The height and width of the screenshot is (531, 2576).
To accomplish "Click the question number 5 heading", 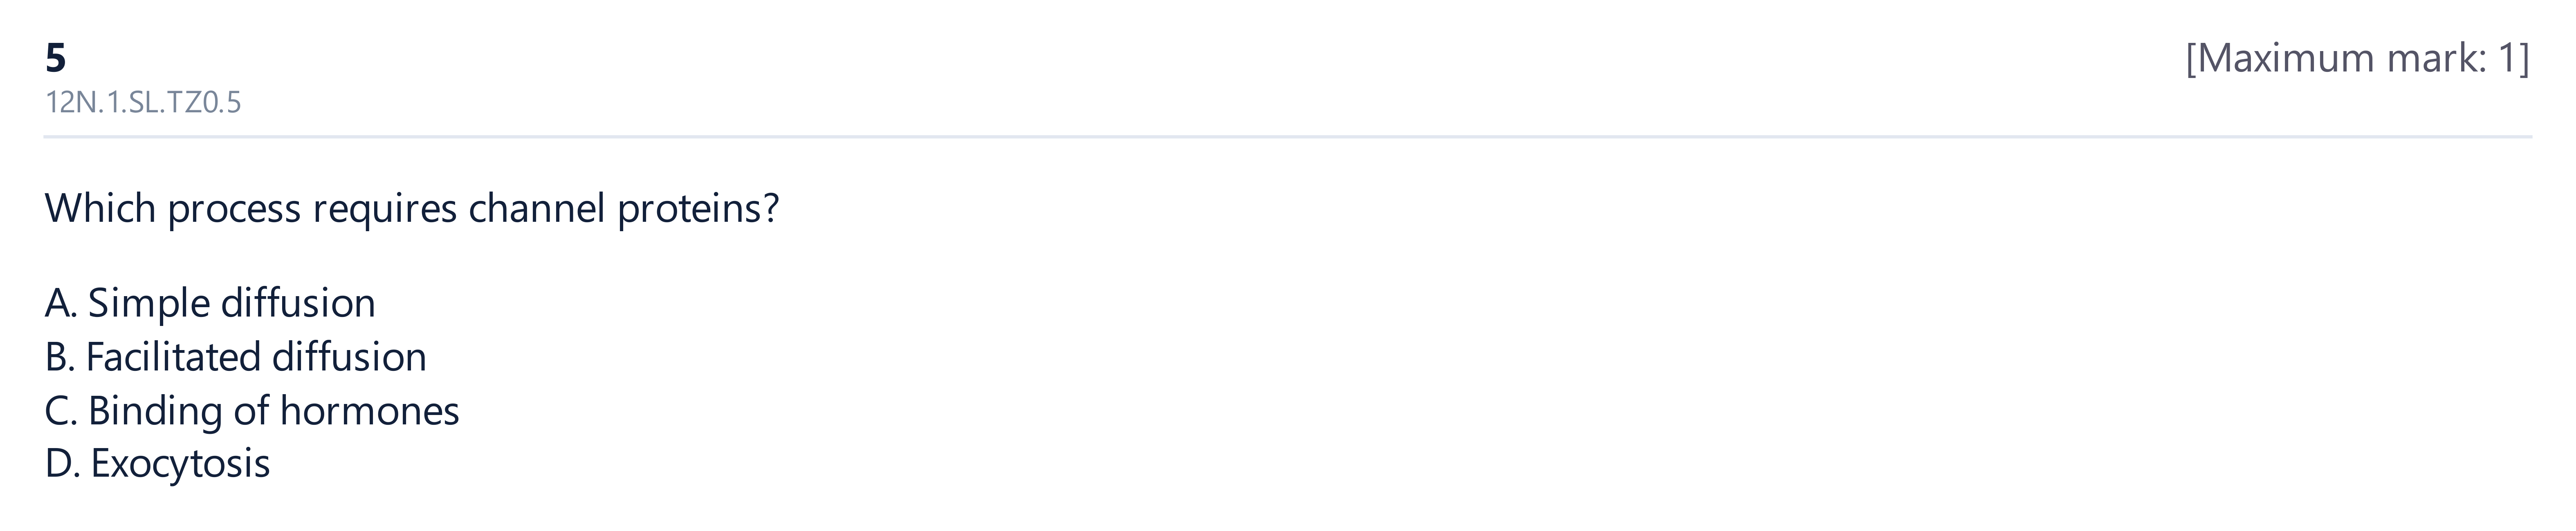I will pyautogui.click(x=56, y=59).
